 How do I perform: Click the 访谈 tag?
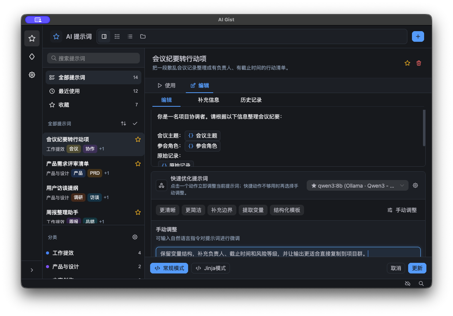[95, 197]
